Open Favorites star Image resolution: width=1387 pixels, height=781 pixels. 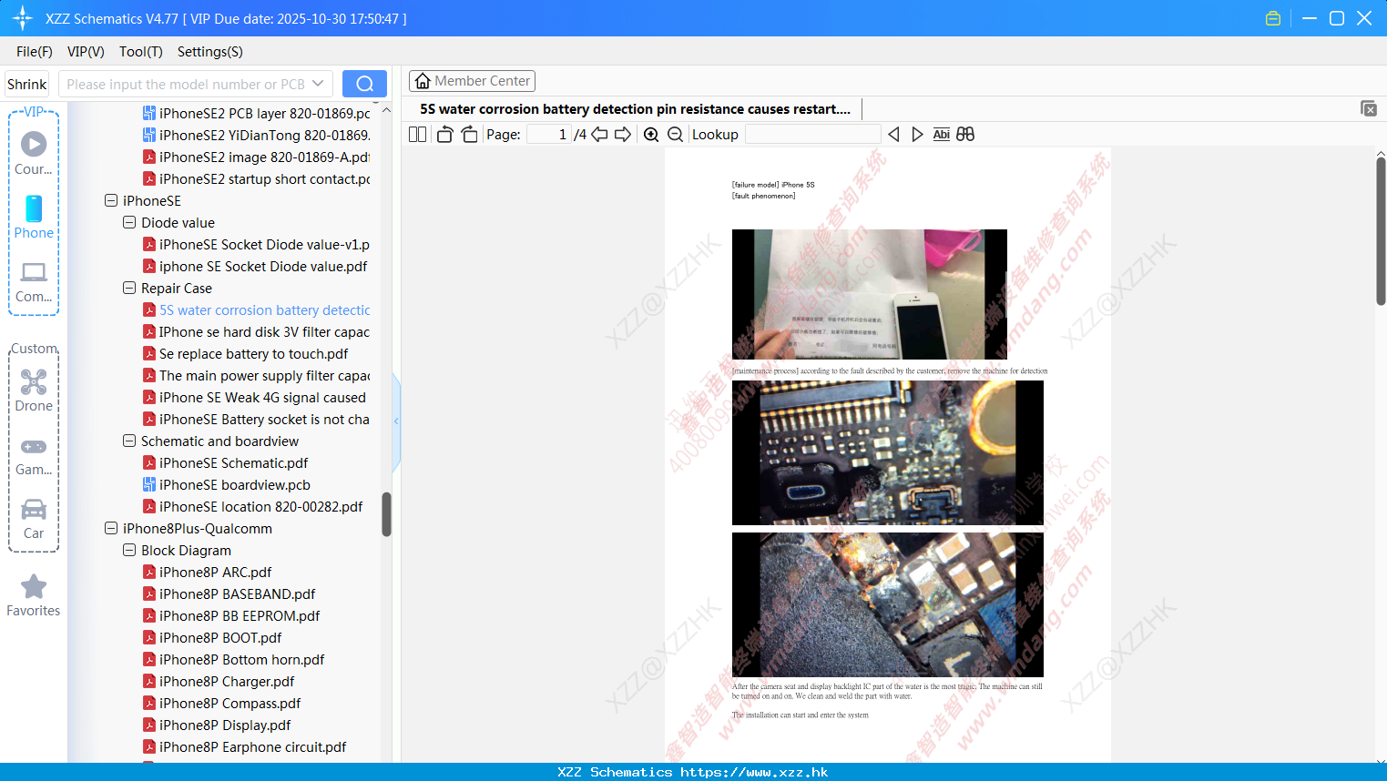(34, 596)
